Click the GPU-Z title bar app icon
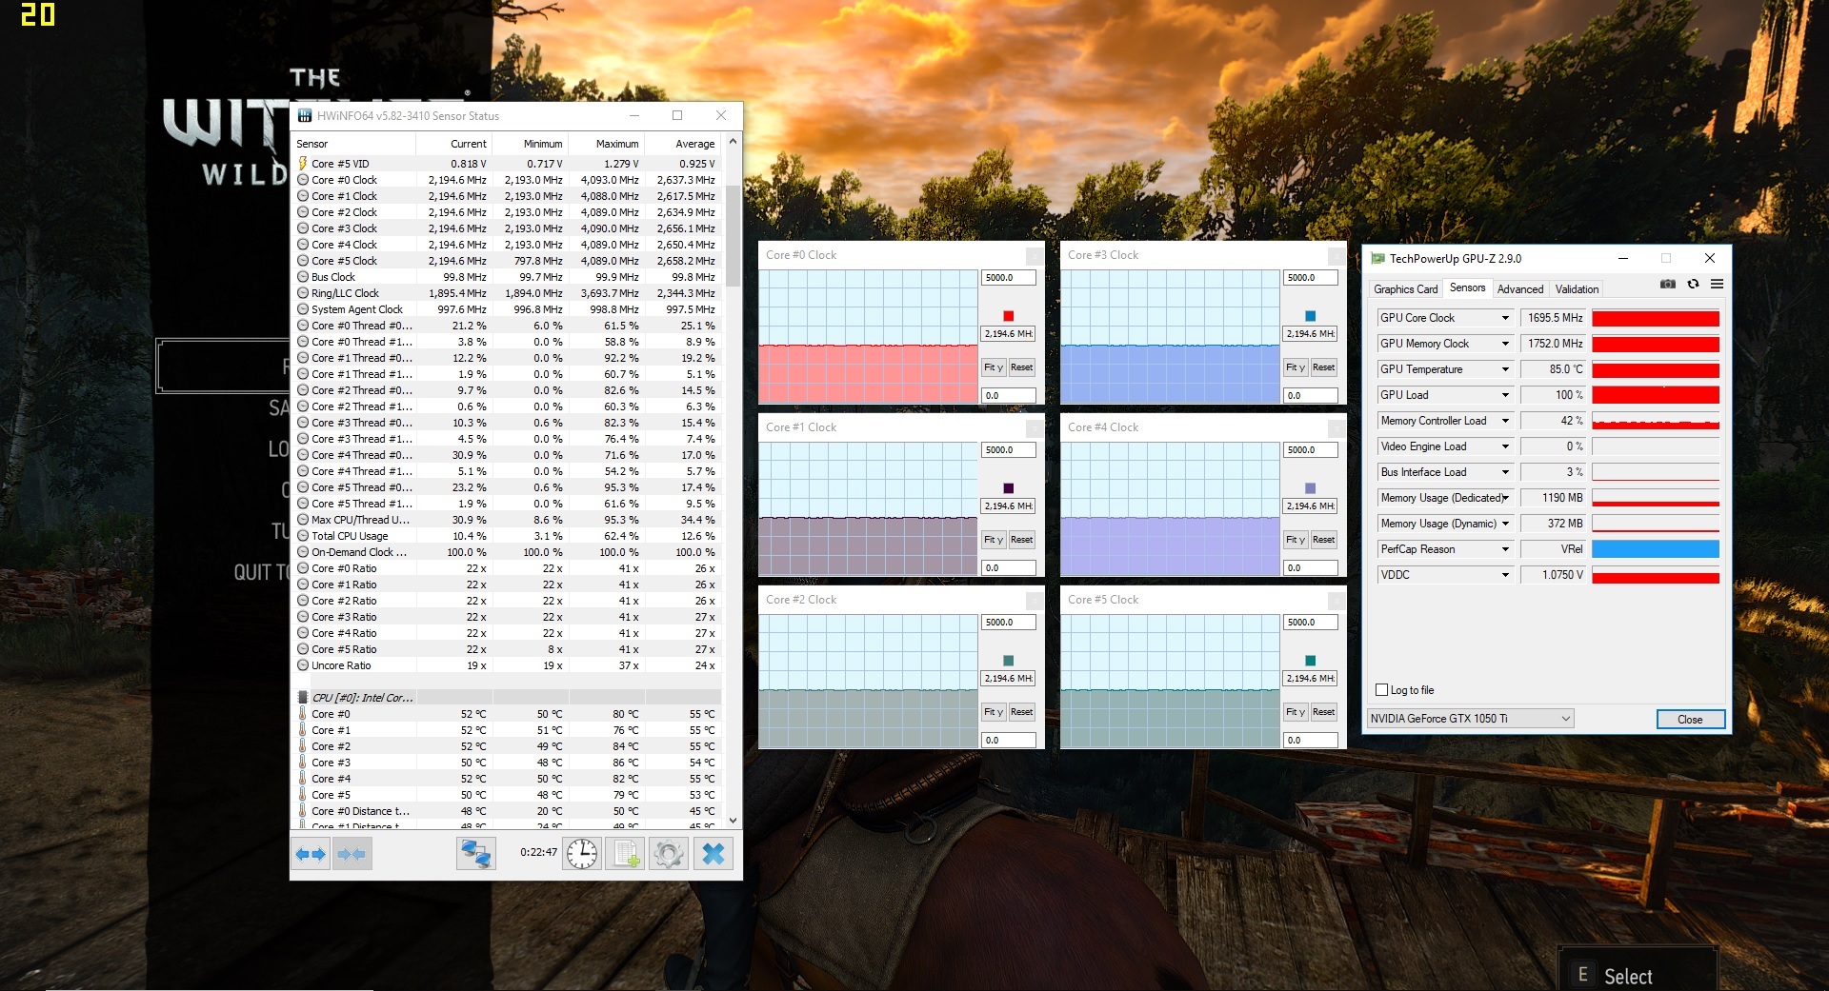Image resolution: width=1829 pixels, height=991 pixels. pyautogui.click(x=1377, y=258)
